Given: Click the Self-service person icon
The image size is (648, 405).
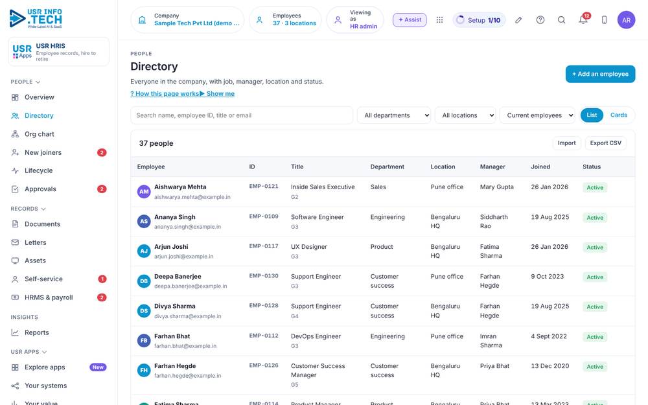Looking at the screenshot, I should [x=15, y=279].
